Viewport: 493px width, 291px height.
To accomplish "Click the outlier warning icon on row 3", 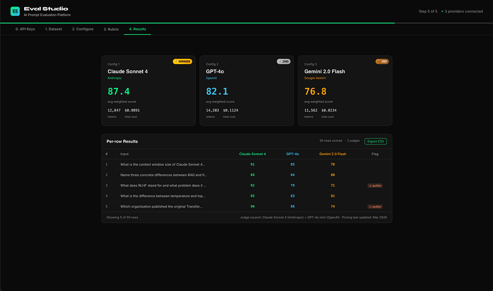I will click(370, 185).
